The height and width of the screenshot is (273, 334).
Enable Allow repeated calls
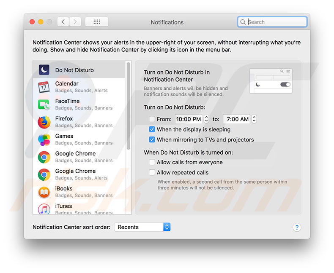click(x=152, y=172)
